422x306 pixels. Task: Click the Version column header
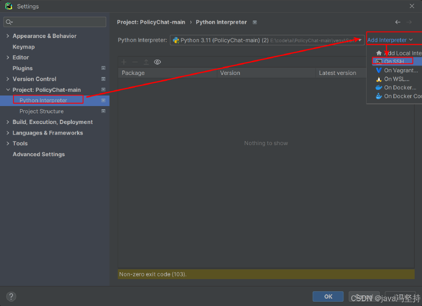pyautogui.click(x=266, y=73)
